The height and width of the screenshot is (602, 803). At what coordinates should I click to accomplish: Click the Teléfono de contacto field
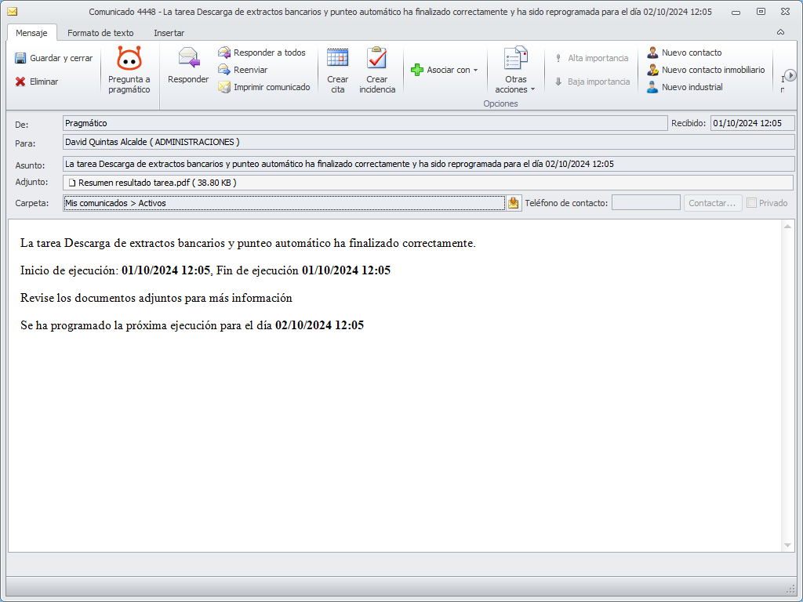646,203
